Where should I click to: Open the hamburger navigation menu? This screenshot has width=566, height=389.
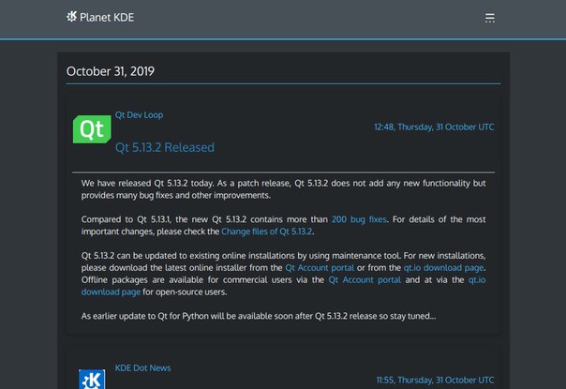[489, 18]
